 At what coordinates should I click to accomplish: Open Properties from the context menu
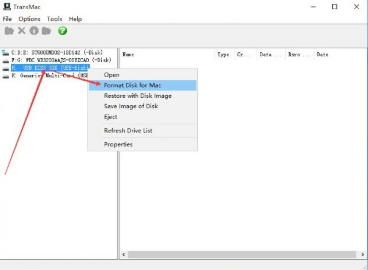point(142,144)
